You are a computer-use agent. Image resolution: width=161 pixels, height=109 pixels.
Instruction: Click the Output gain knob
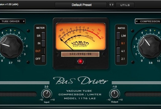(x=115, y=94)
